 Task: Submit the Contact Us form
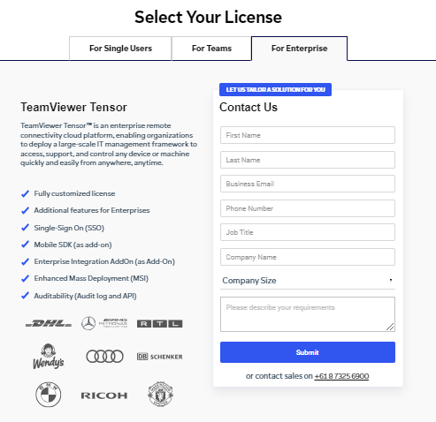[x=308, y=352]
